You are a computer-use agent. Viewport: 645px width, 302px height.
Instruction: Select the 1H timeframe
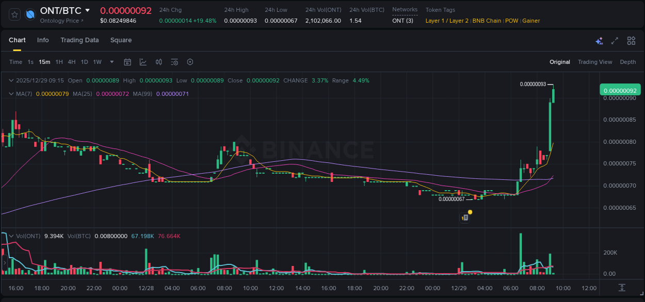(59, 61)
